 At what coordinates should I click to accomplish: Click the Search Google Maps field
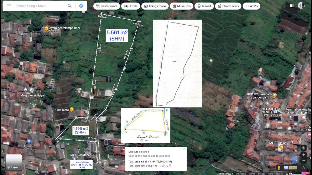pyautogui.click(x=40, y=6)
